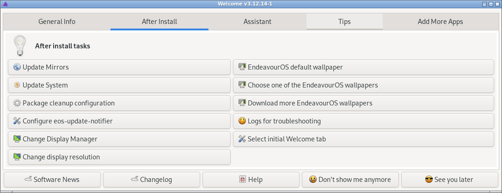Click the icon on Download more EndeavourOS wallpapers
502x193 pixels.
point(242,103)
